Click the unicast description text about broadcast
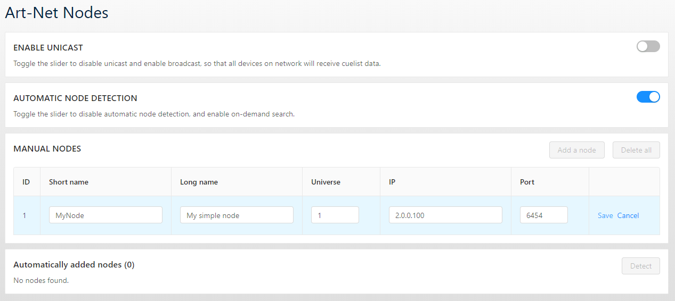This screenshot has width=675, height=301. pyautogui.click(x=197, y=63)
